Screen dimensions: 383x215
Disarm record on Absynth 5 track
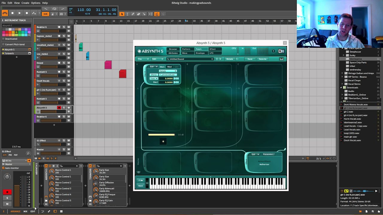(59, 107)
